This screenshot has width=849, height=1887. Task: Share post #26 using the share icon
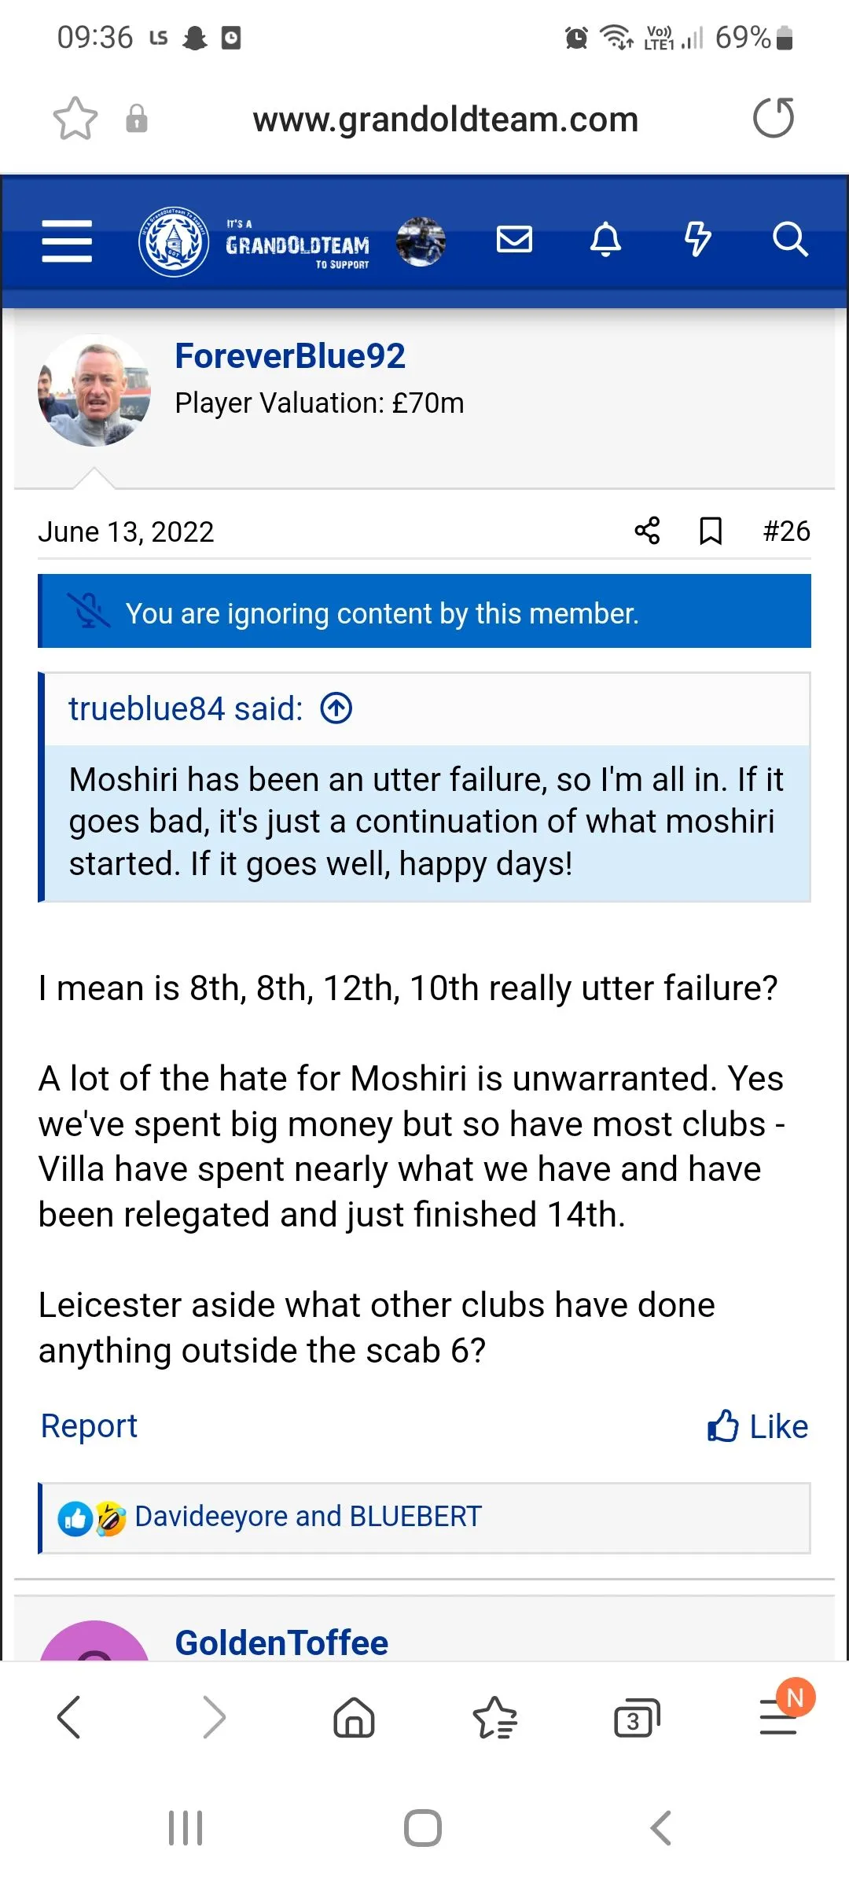tap(646, 531)
